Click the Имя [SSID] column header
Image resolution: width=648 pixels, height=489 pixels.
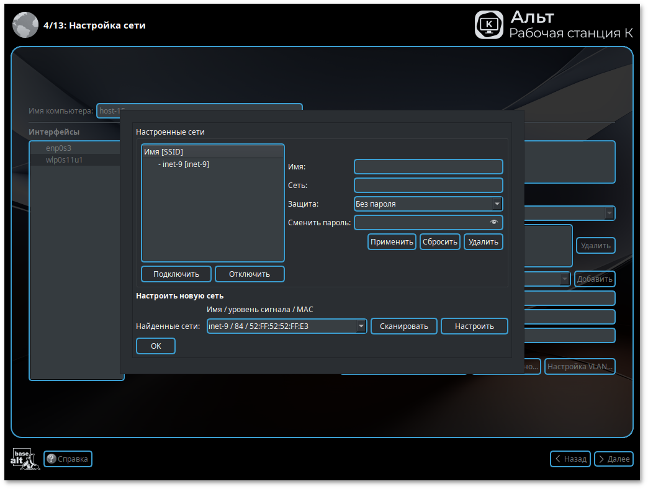[x=212, y=151]
